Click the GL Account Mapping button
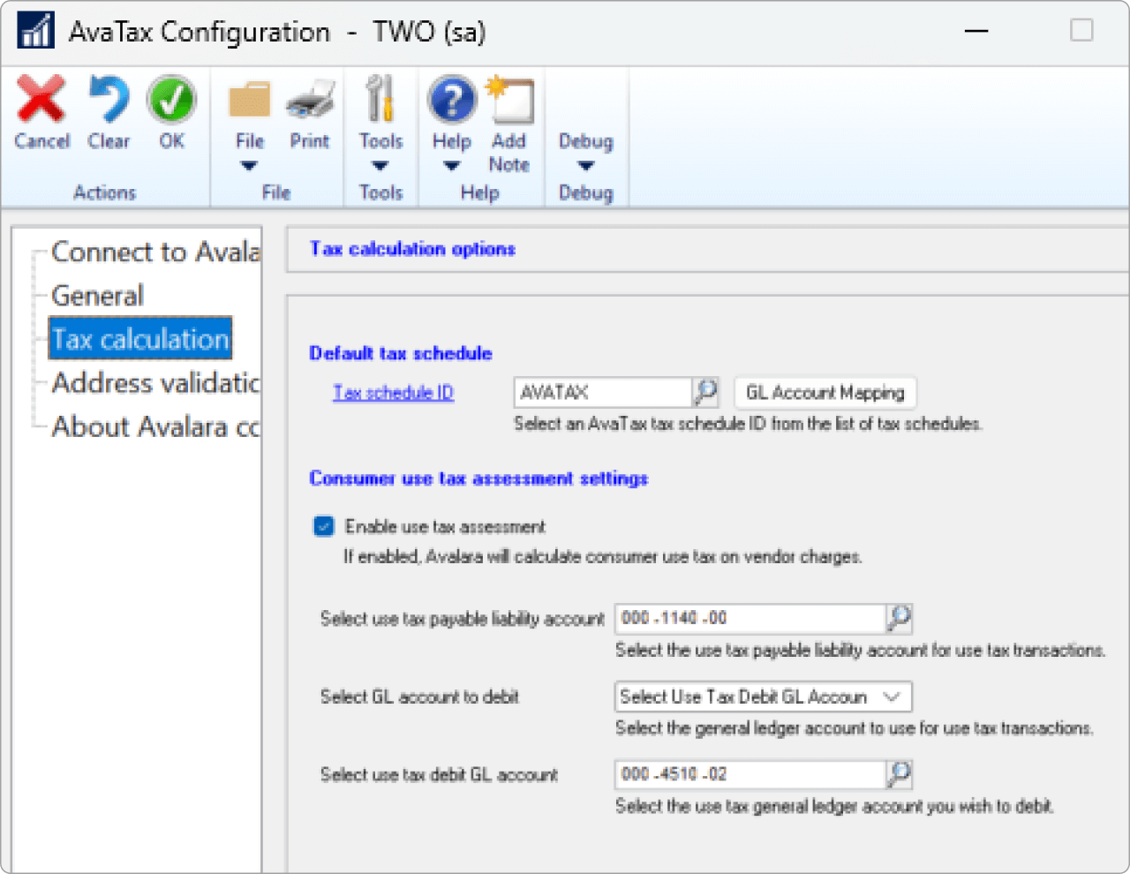The image size is (1130, 874). tap(825, 391)
